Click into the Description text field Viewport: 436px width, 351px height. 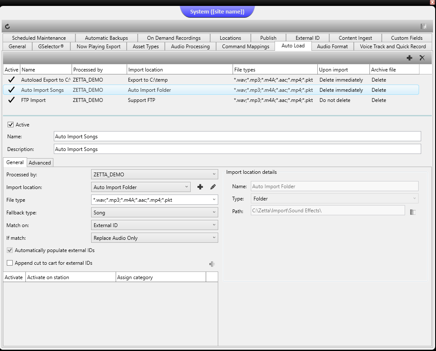(x=237, y=149)
